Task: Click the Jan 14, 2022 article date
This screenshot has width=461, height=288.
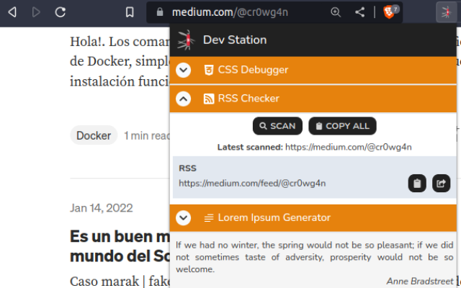Action: coord(102,208)
